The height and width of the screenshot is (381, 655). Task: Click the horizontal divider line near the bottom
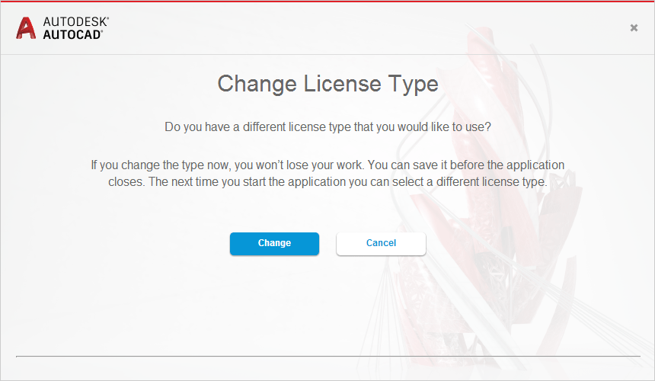point(328,357)
